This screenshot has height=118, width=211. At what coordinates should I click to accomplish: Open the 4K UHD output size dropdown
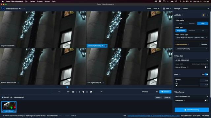coord(192,60)
